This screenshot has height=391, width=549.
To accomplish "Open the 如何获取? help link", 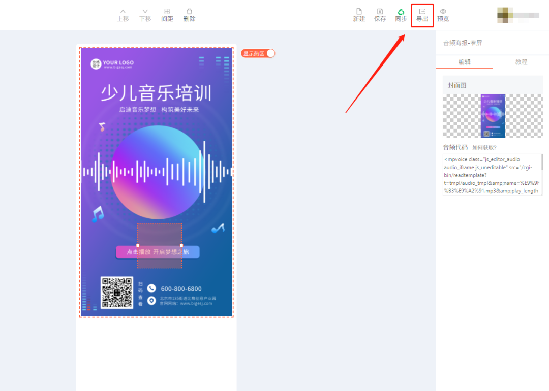I will (x=485, y=148).
